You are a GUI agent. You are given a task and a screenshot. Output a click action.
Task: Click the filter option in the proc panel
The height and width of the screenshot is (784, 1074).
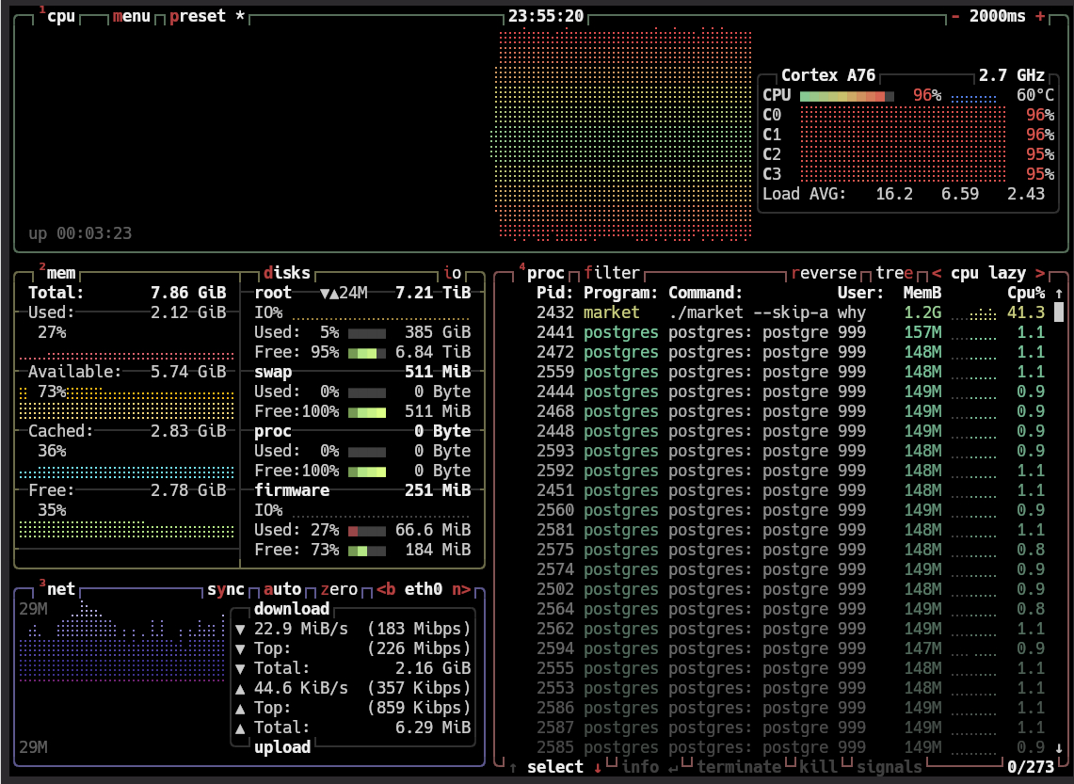click(x=612, y=273)
